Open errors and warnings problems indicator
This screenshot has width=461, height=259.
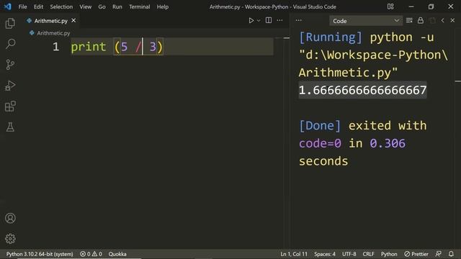pos(91,254)
